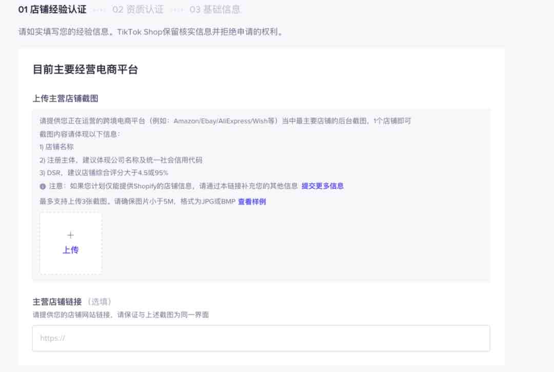Open the 查看样例 sample link
Viewport: 554px width, 372px height.
click(x=252, y=201)
